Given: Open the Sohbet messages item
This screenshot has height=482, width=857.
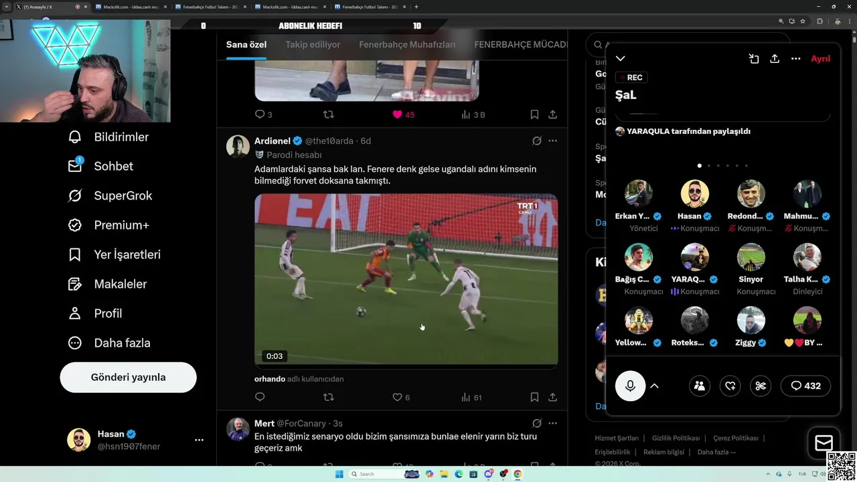Looking at the screenshot, I should (x=101, y=166).
